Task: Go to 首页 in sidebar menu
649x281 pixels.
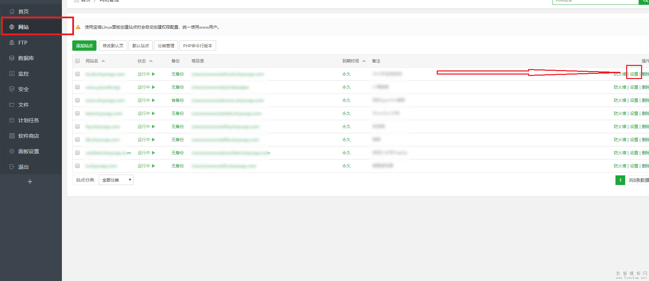Action: click(23, 11)
